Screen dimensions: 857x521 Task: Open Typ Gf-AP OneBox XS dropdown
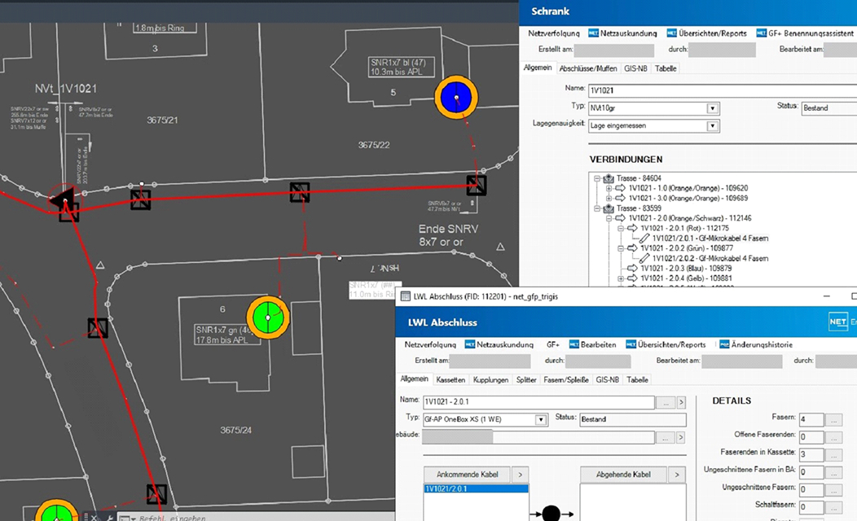pyautogui.click(x=541, y=419)
